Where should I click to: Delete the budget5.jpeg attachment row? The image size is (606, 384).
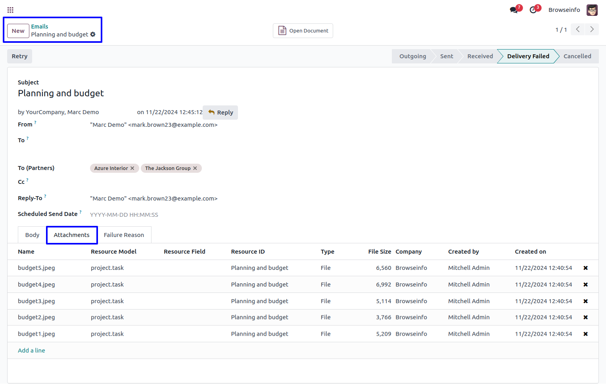585,268
